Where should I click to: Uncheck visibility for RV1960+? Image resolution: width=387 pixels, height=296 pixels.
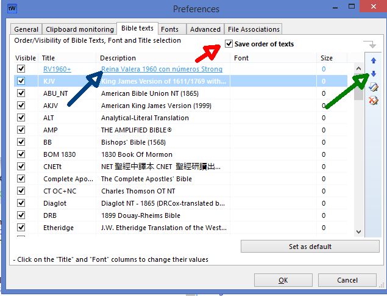pos(21,69)
